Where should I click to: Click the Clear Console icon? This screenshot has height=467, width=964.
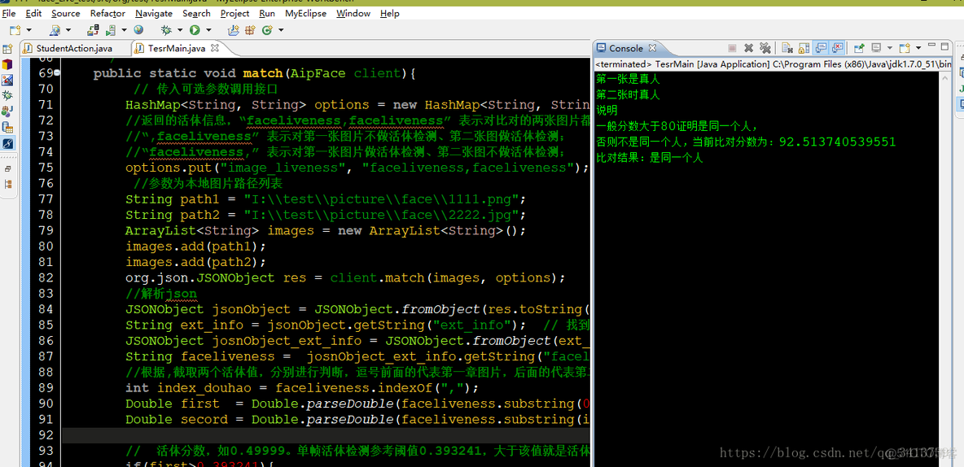click(x=787, y=48)
